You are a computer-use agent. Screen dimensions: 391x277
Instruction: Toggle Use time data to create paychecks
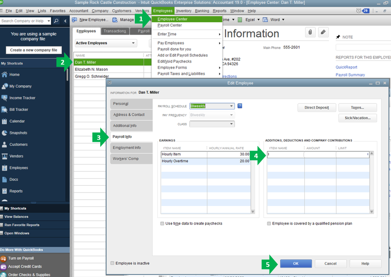[x=162, y=223]
